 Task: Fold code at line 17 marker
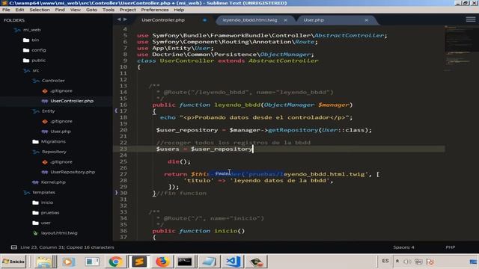click(116, 111)
